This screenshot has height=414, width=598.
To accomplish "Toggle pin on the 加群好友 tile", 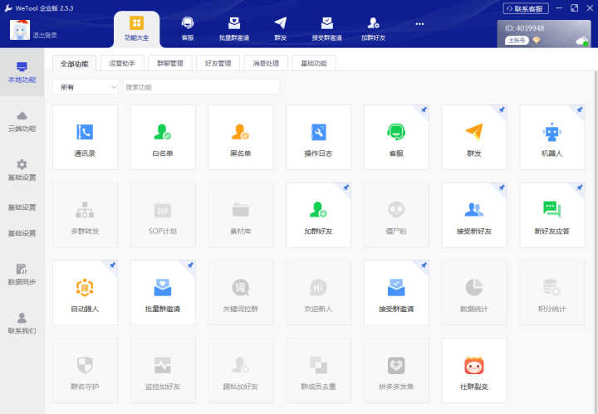I will pyautogui.click(x=346, y=188).
